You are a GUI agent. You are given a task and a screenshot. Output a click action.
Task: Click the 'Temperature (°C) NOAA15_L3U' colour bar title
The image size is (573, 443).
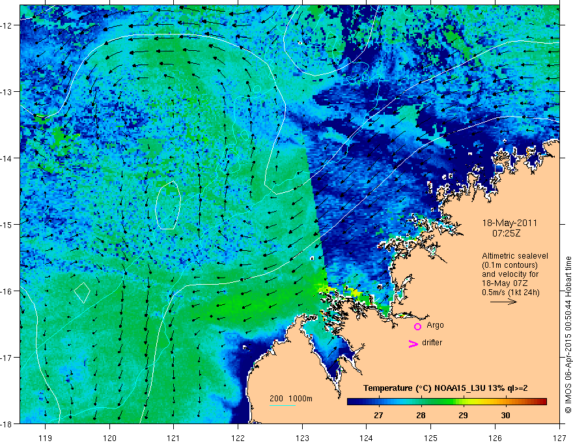425,388
